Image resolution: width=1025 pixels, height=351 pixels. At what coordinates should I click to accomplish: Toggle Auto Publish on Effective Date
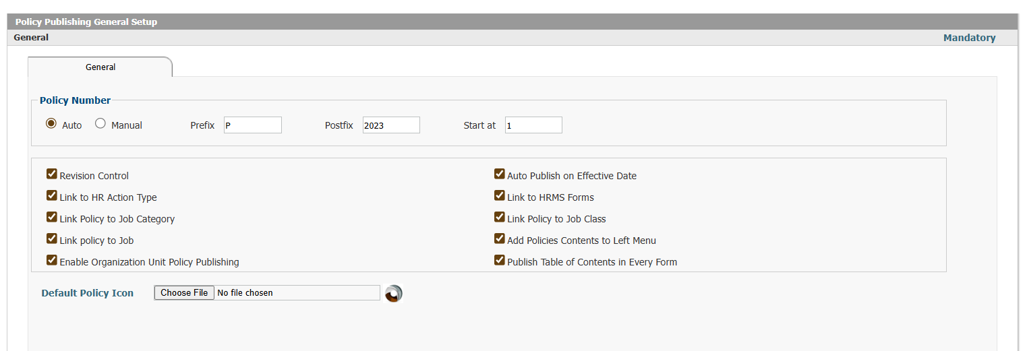click(500, 174)
